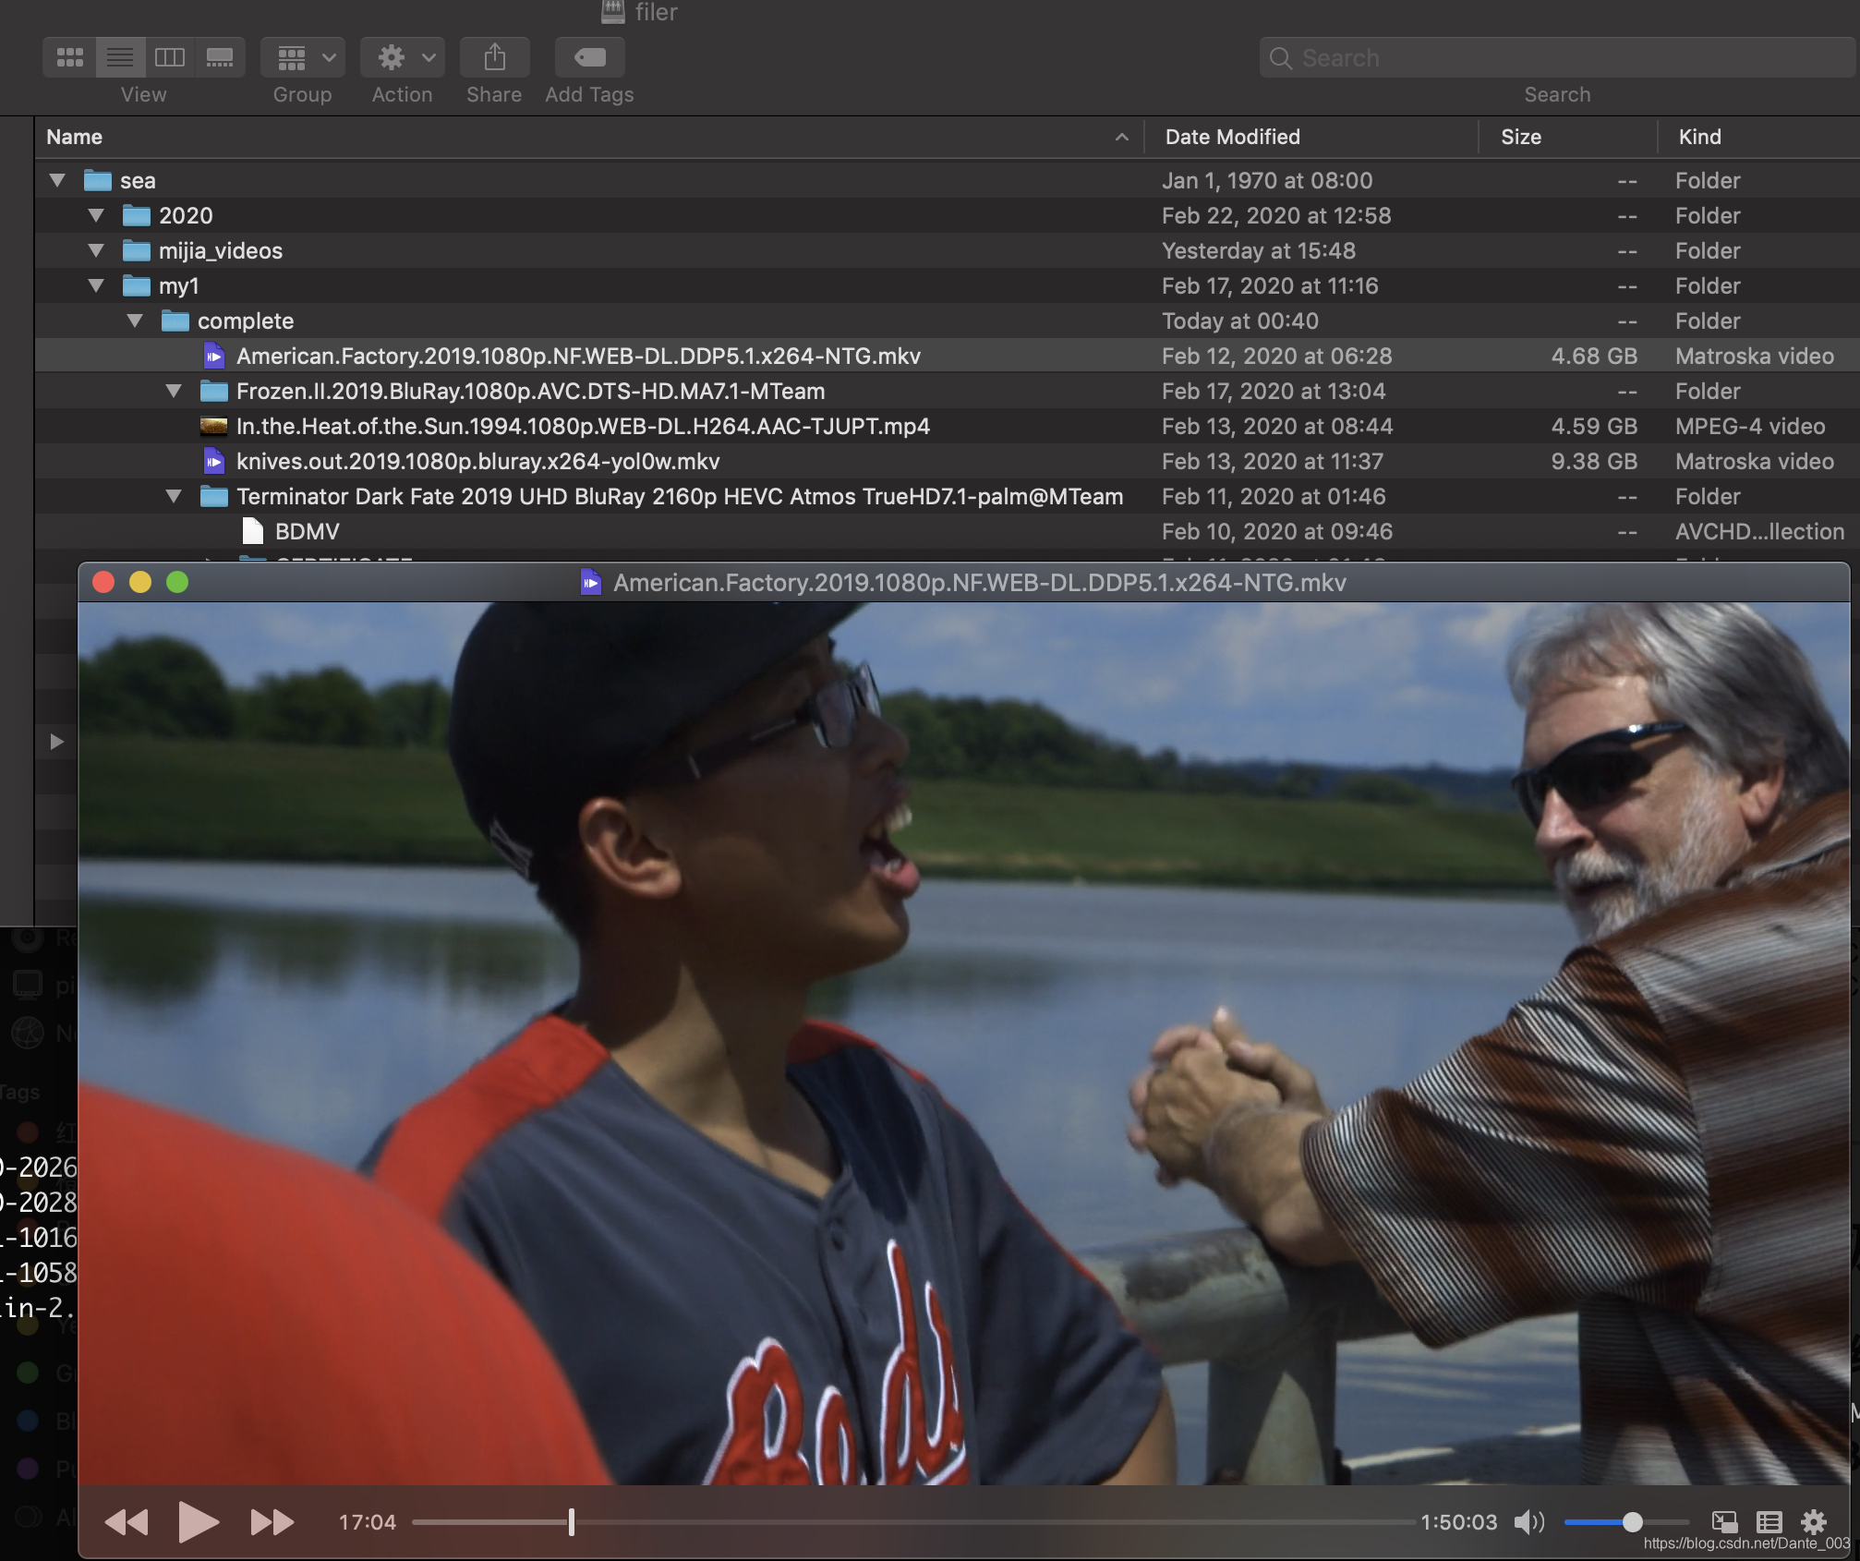Select the Frozen.II.2019 folder name
1860x1561 pixels.
click(531, 391)
